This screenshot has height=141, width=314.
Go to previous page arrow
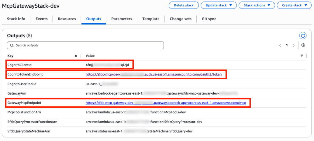click(280, 45)
